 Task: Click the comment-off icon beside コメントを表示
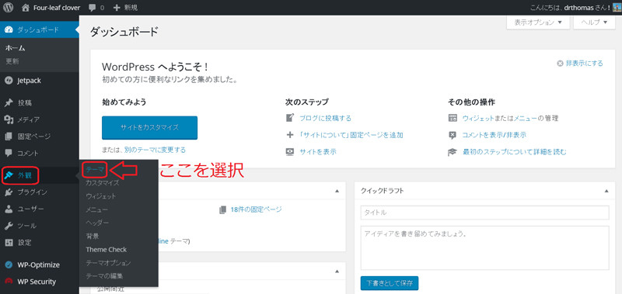(453, 135)
